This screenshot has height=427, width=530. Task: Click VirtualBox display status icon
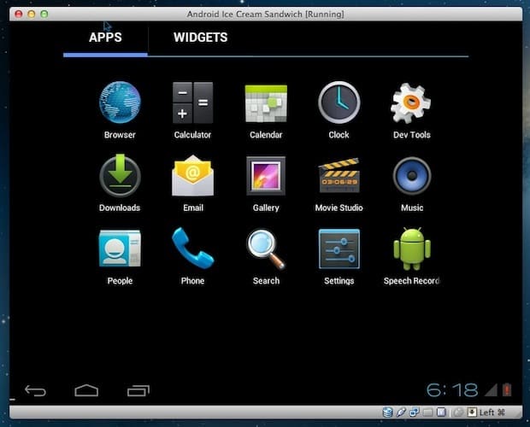click(x=441, y=412)
